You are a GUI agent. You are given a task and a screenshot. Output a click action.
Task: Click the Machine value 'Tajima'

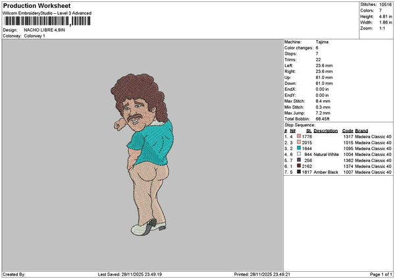[322, 42]
